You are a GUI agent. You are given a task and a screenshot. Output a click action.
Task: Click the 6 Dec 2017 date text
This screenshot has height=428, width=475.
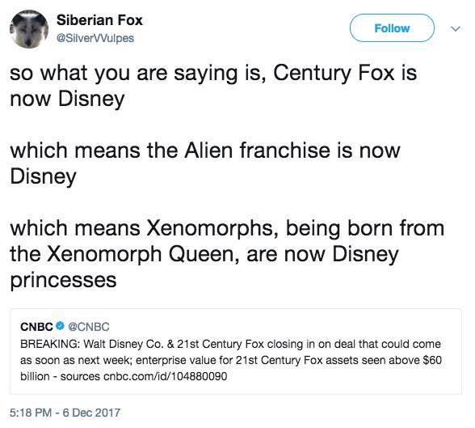tap(91, 413)
